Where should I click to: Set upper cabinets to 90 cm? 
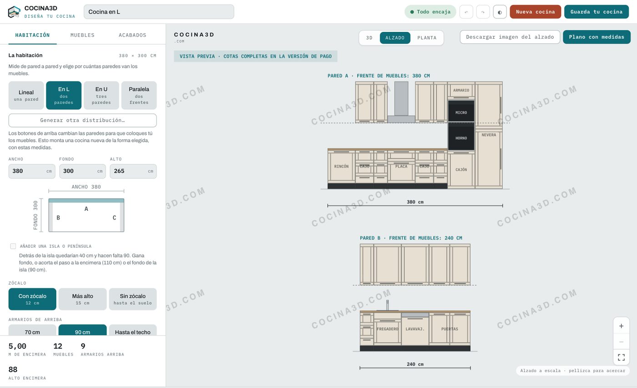pyautogui.click(x=82, y=331)
